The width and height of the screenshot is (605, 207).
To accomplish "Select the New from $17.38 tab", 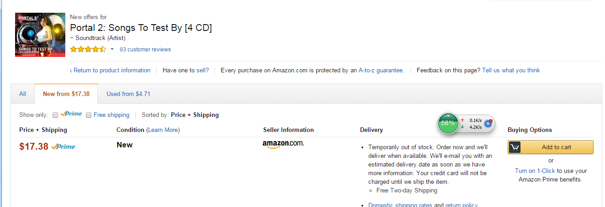I will [x=66, y=94].
